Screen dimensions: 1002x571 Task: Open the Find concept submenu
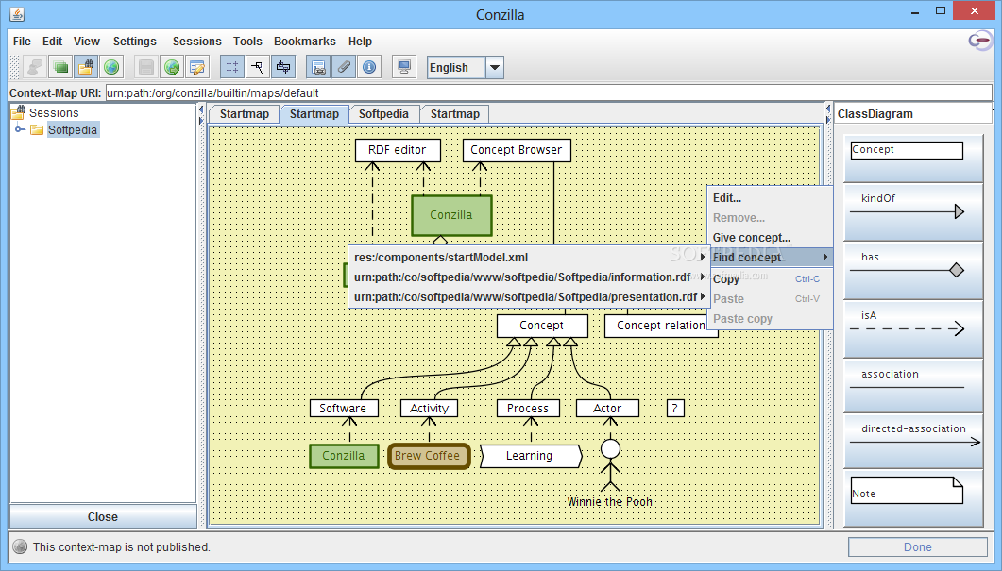[x=770, y=258]
